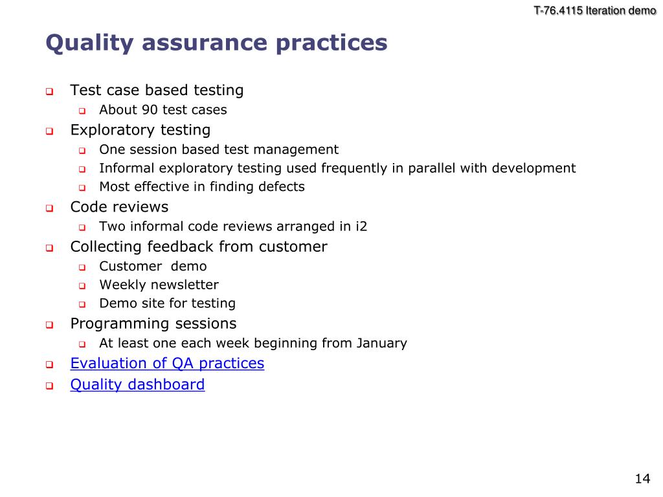
Task: Click bullet icon beside Evaluation of QA practices
Action: click(x=49, y=364)
